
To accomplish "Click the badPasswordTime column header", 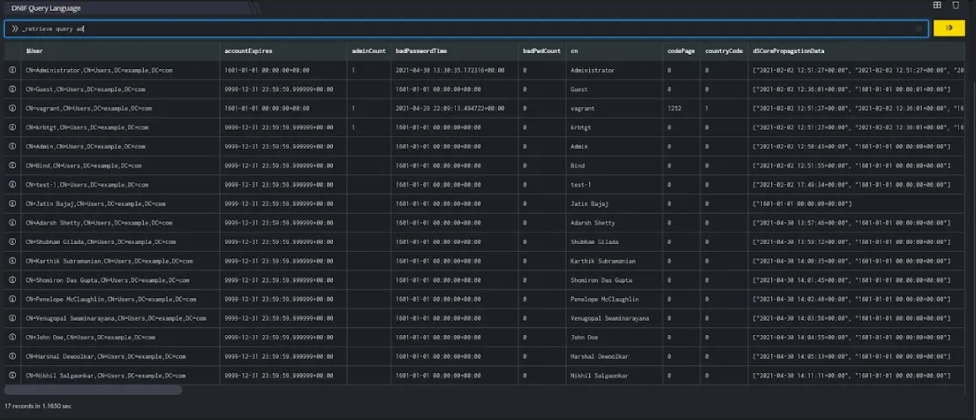I will [454, 51].
